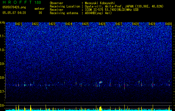Select Ogata-vill. Akita-Pref. JAPAN location text
The width and height of the screenshot is (175, 111).
pos(124,6)
